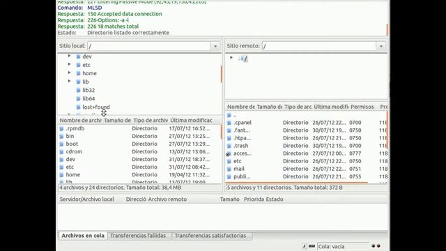The width and height of the screenshot is (446, 251).
Task: Click date 19/04/12 11:32 of home row
Action: [x=189, y=174]
